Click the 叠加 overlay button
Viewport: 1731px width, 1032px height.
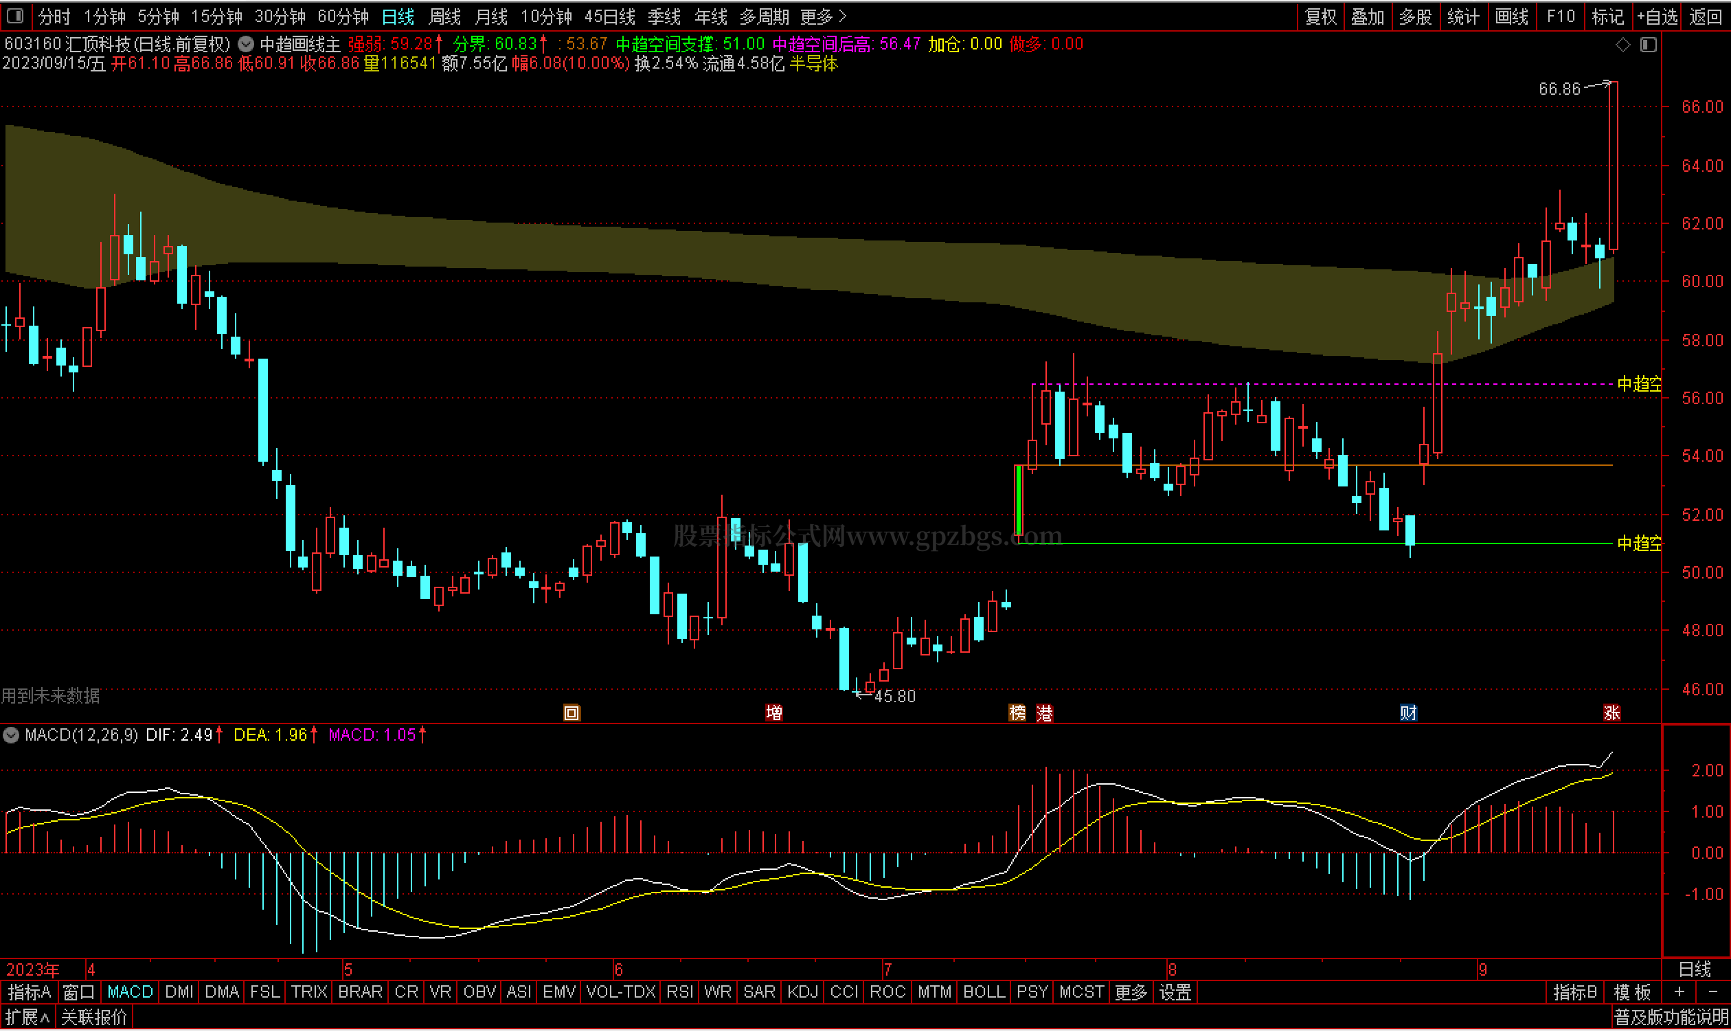point(1368,16)
